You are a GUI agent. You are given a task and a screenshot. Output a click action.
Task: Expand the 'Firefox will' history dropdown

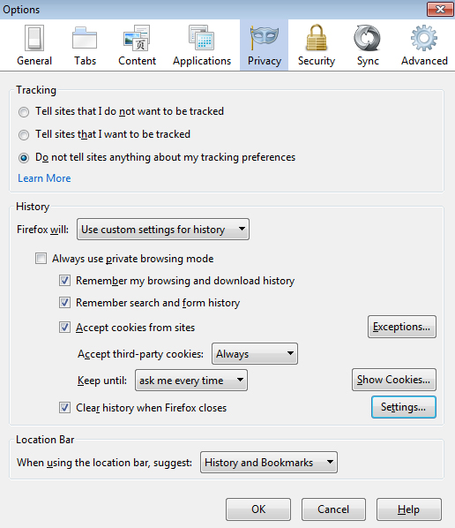[x=163, y=230]
